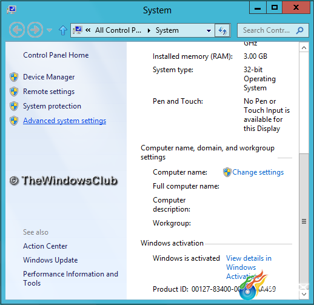Close the System window
This screenshot has height=305, width=314.
(296, 8)
